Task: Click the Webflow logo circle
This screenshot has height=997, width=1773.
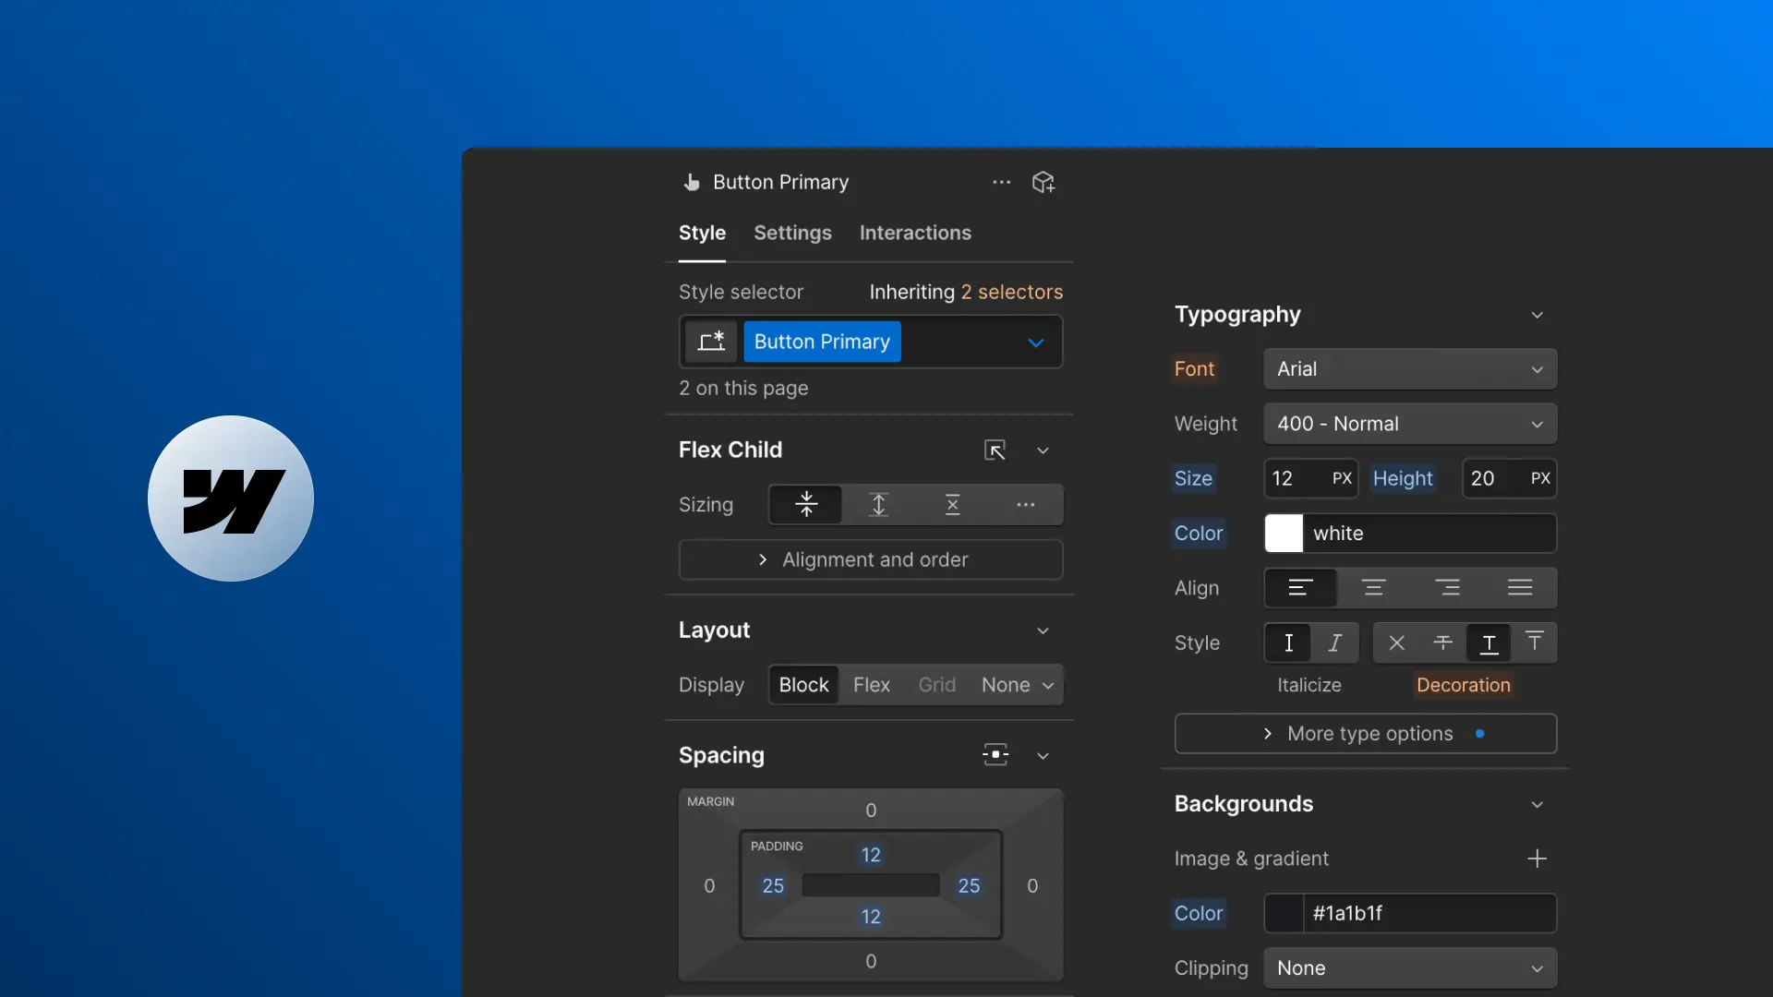Action: point(231,498)
